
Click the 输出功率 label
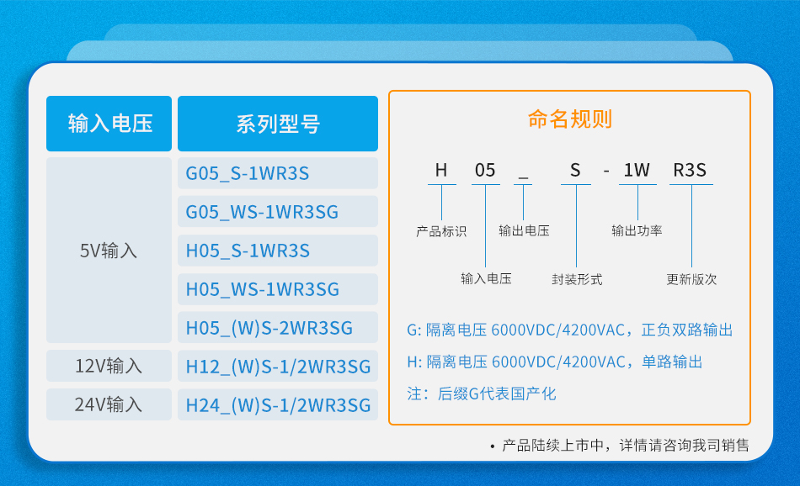click(637, 230)
